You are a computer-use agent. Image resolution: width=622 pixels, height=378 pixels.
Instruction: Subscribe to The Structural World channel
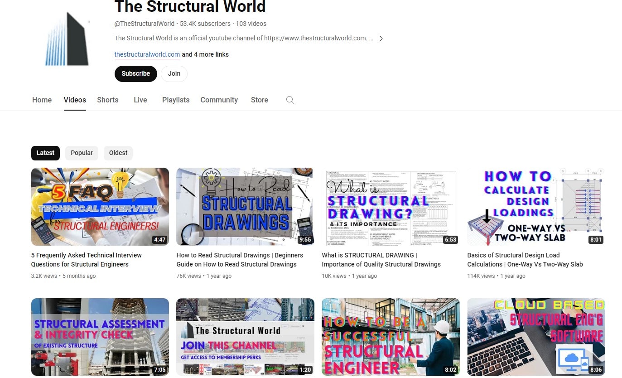click(x=136, y=73)
